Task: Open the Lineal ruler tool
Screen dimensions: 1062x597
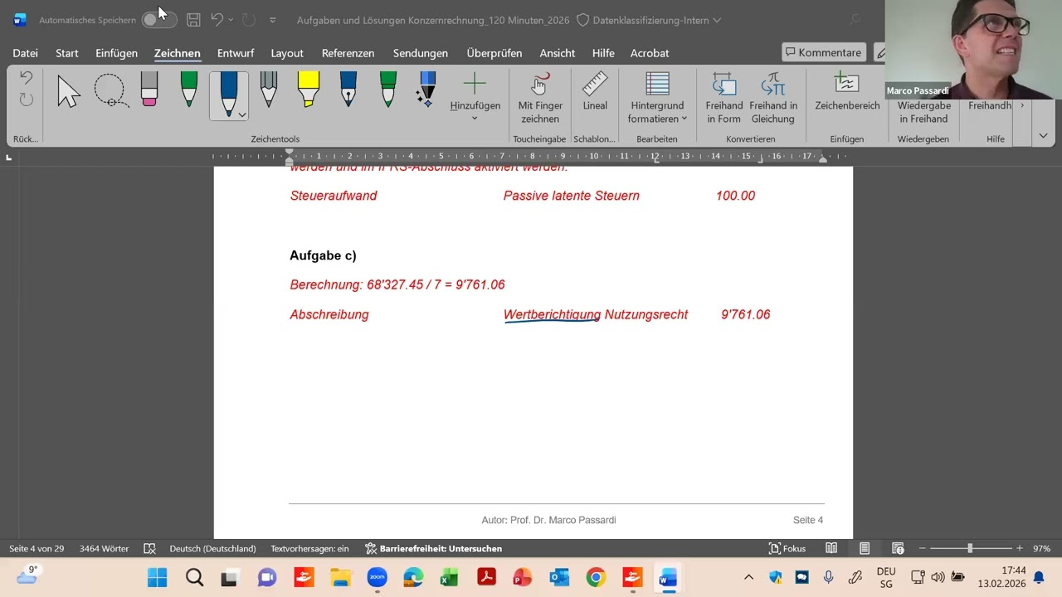Action: [x=595, y=91]
